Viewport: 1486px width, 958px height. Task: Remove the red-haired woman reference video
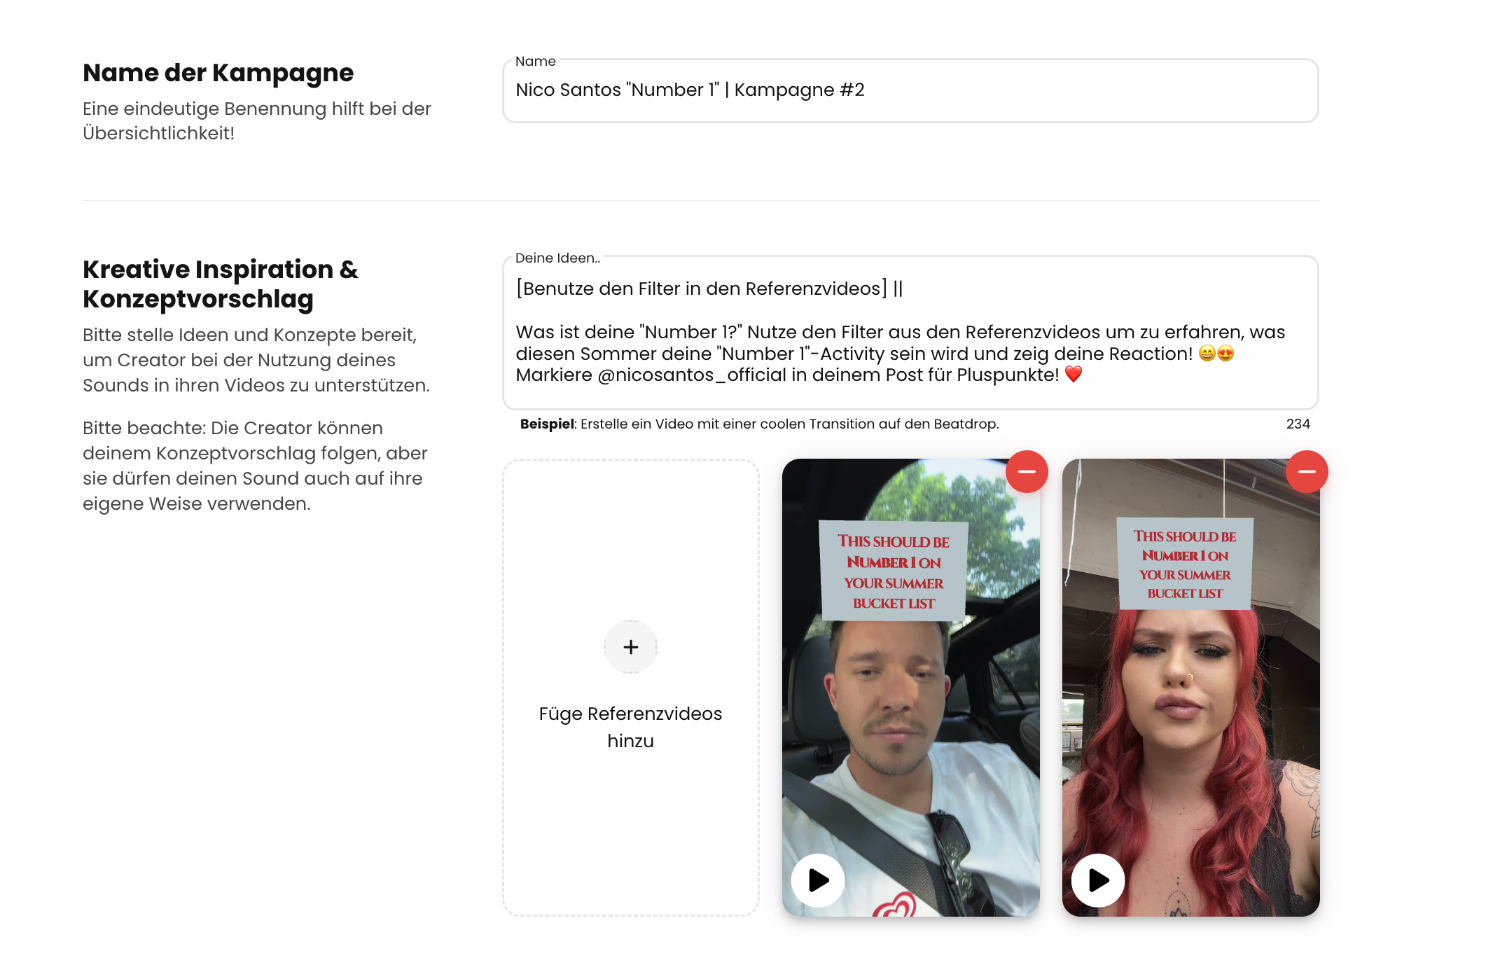click(x=1306, y=471)
